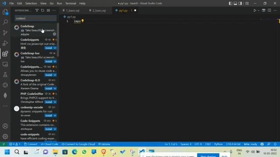Screen dimensions: 280x157
Task: Open the Selection menu
Action: (x=31, y=3)
